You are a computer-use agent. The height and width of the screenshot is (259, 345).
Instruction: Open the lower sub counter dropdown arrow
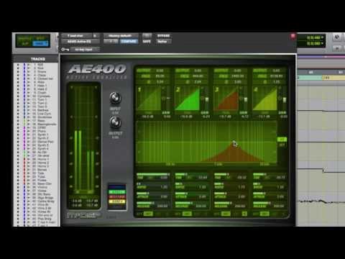tap(323, 43)
